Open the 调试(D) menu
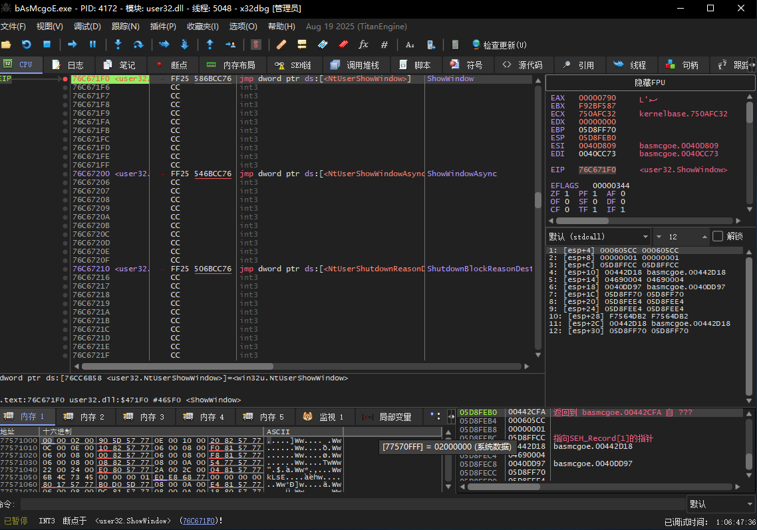The width and height of the screenshot is (757, 530). tap(87, 27)
